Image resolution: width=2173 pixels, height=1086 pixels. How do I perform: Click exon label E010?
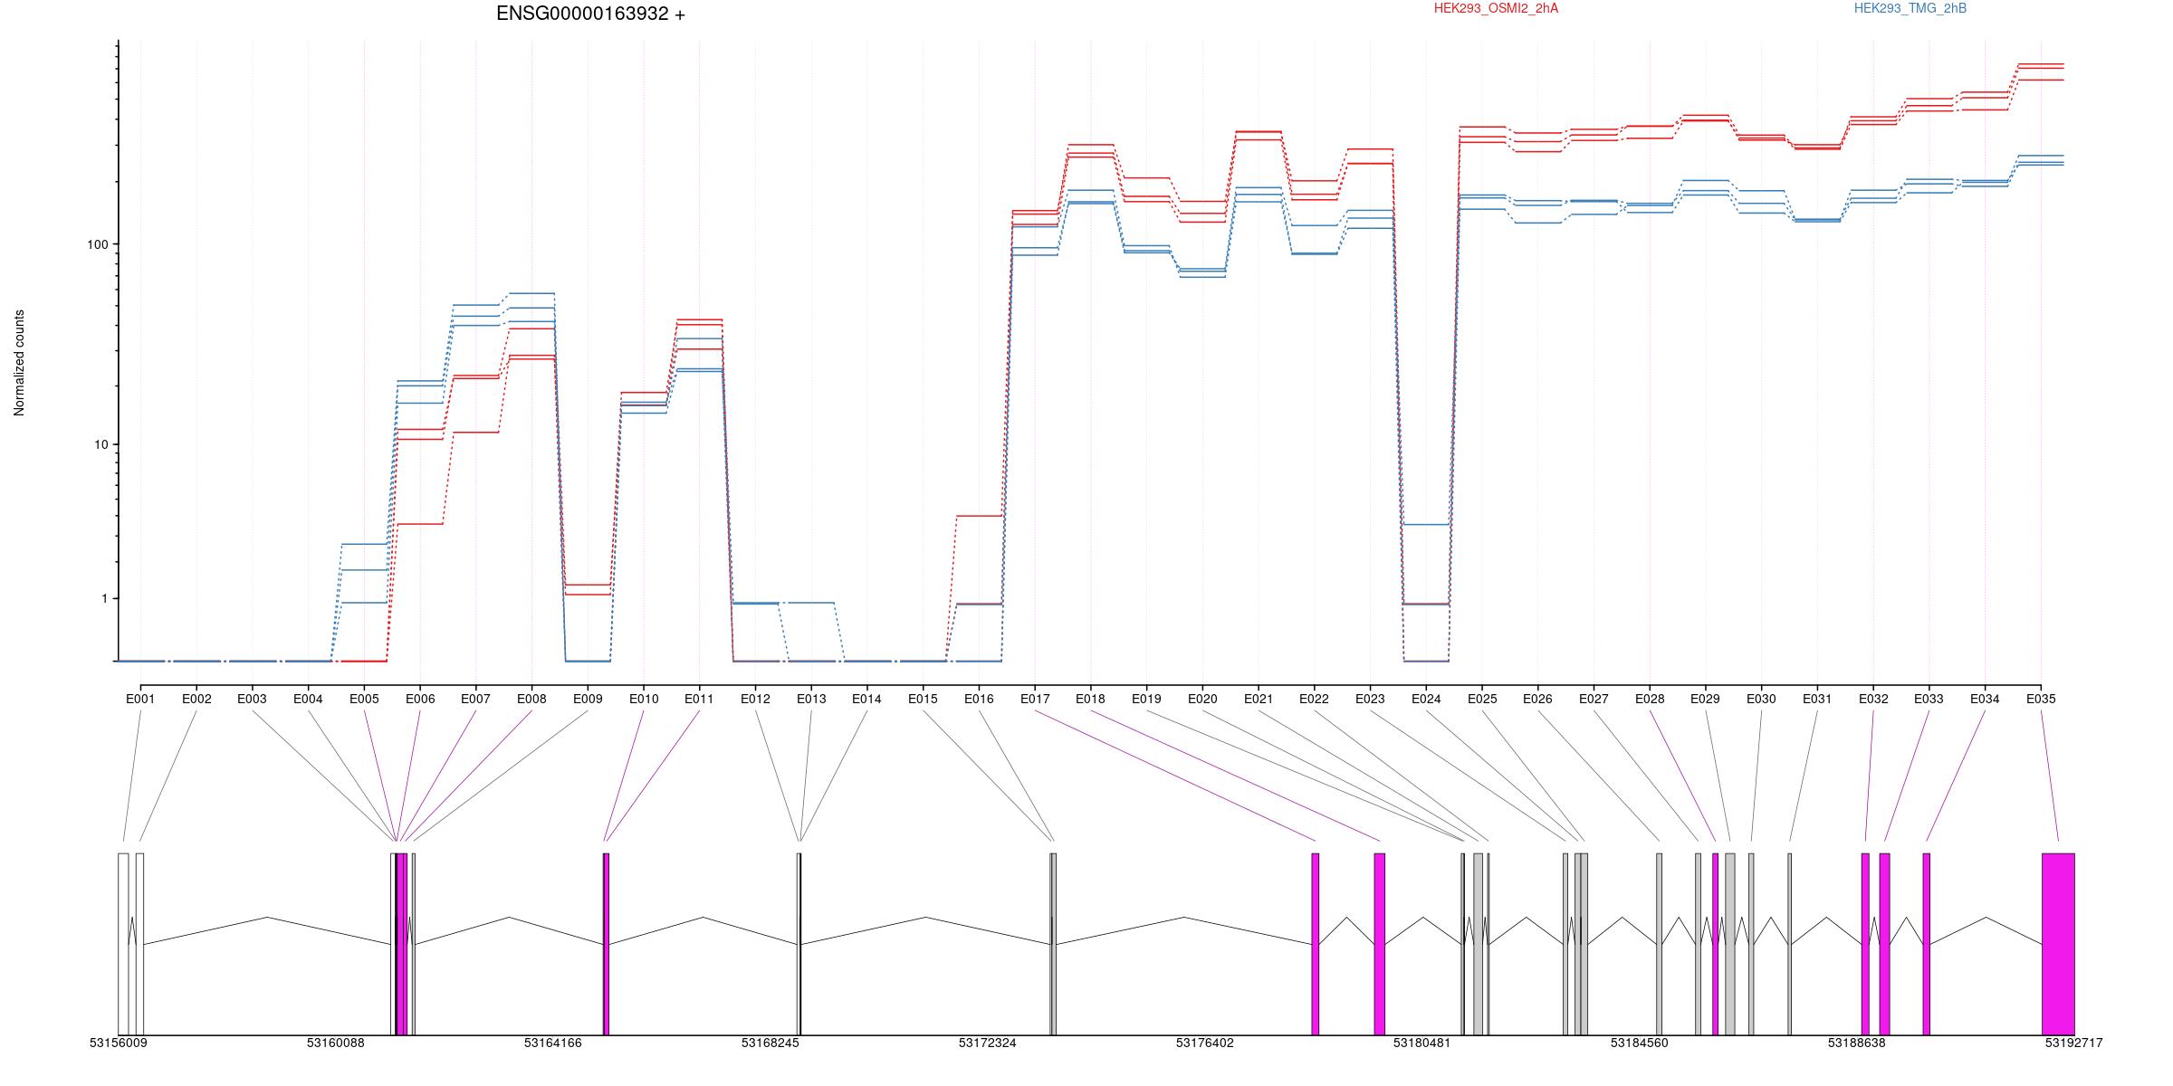[644, 699]
